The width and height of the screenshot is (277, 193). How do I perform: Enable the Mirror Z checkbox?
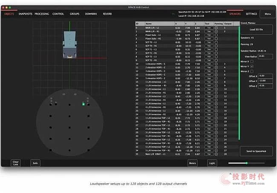[252, 71]
